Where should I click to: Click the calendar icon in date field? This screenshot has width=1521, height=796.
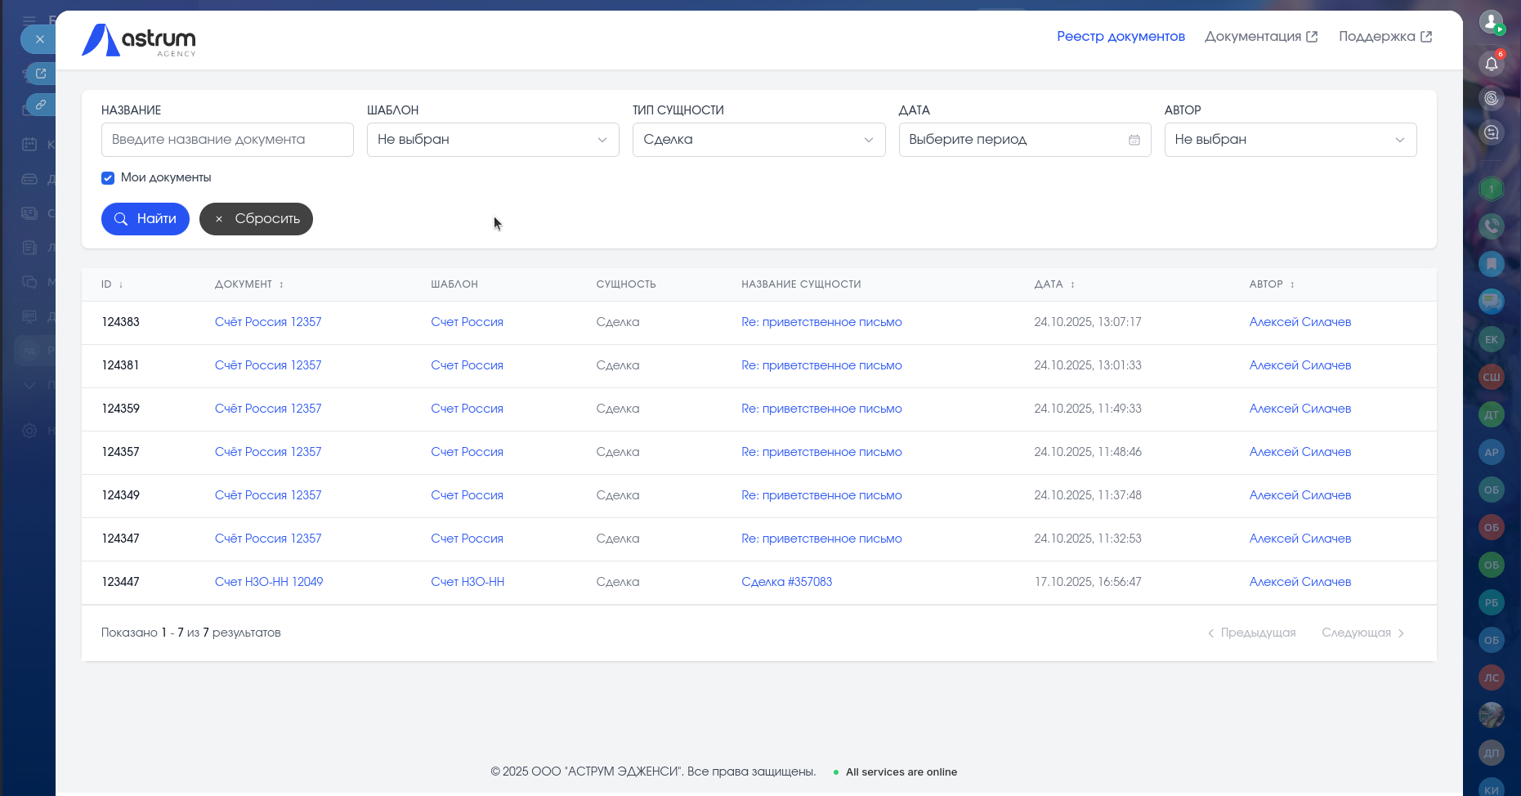(x=1134, y=140)
